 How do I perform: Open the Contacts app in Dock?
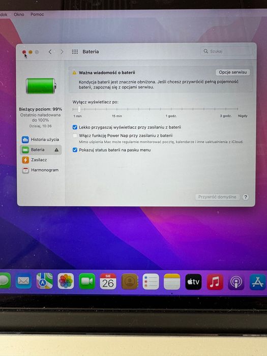coord(130,282)
